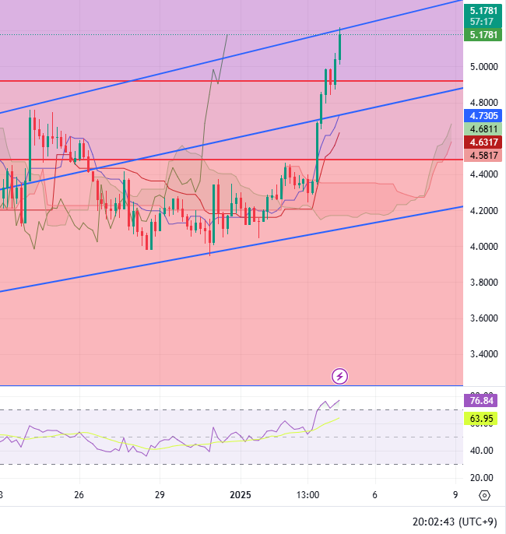Click the RSI moving average label 63.95
This screenshot has width=506, height=534.
(x=481, y=418)
